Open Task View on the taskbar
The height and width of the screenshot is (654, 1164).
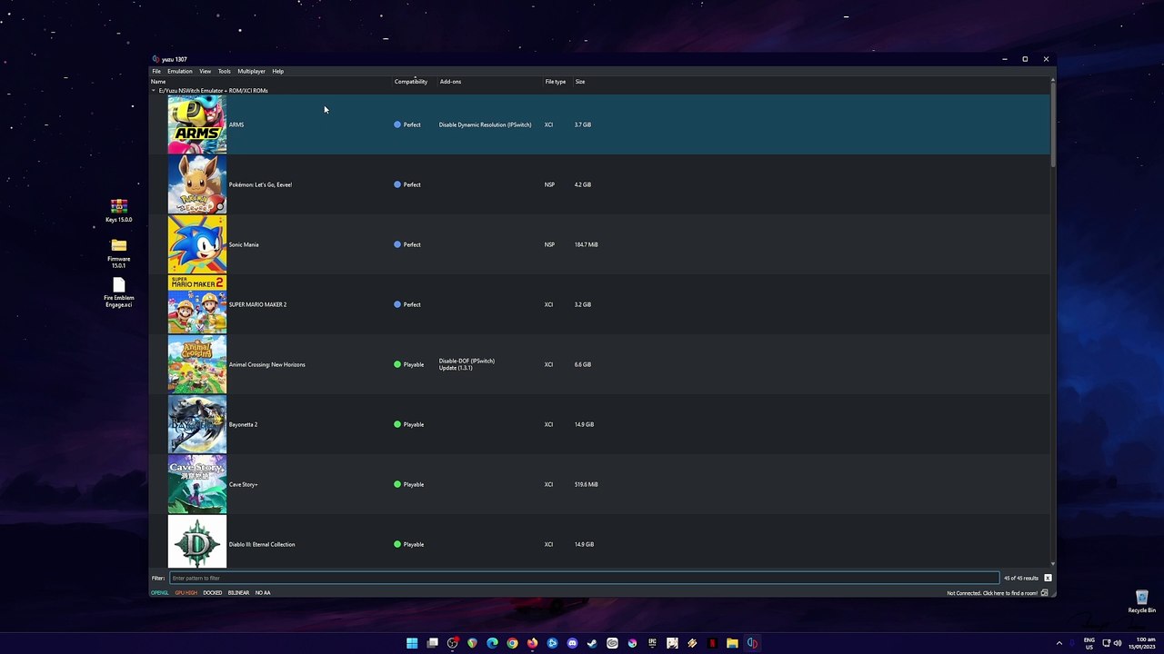click(433, 643)
